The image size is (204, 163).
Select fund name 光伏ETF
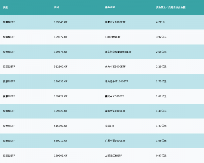pyautogui.click(x=110, y=126)
